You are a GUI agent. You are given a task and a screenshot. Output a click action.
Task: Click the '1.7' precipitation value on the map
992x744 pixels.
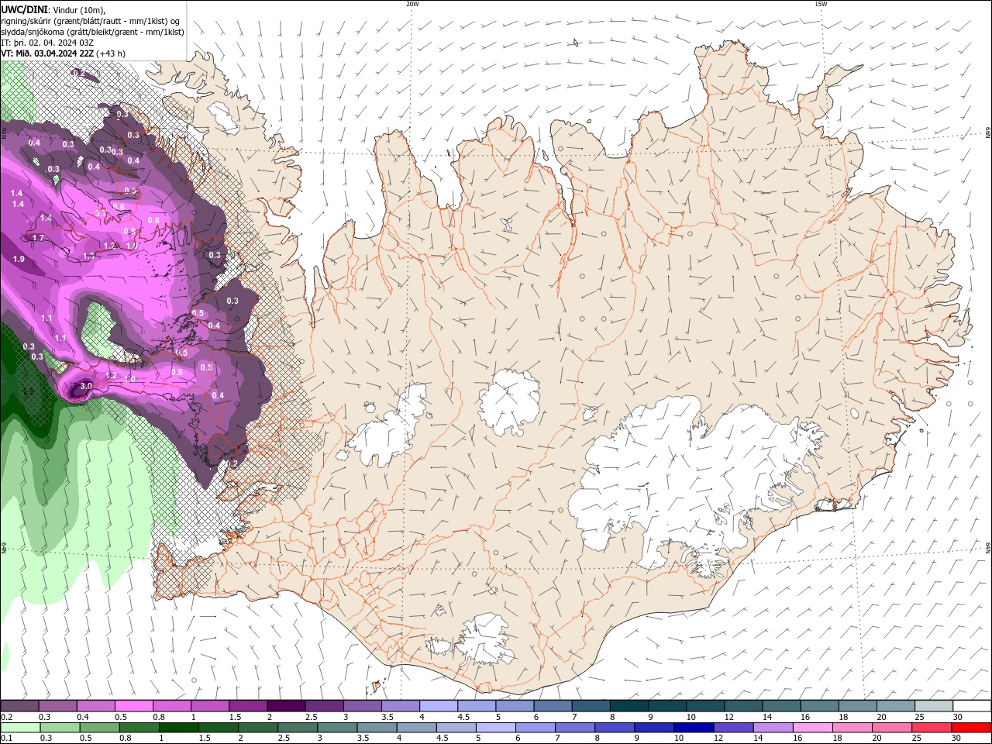pyautogui.click(x=38, y=238)
